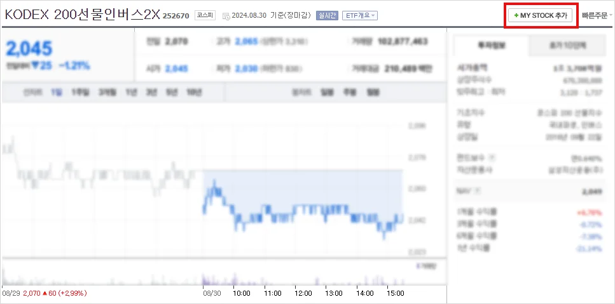Click the 코스피 market badge
Viewport: 615px width, 304px height.
coord(205,16)
